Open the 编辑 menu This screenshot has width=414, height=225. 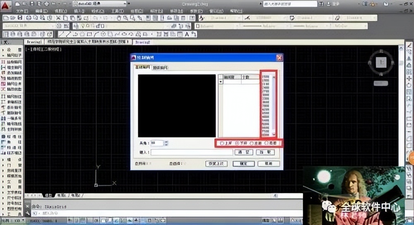coord(41,11)
